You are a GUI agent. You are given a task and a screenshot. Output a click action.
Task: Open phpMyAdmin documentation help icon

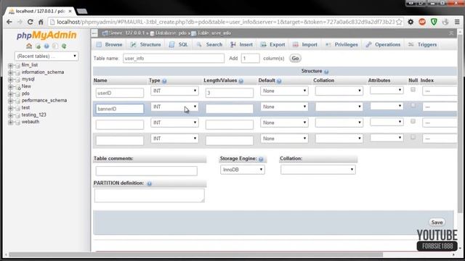coord(46,46)
